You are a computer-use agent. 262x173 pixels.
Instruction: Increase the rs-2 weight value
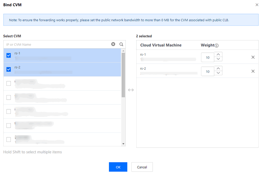click(x=219, y=69)
